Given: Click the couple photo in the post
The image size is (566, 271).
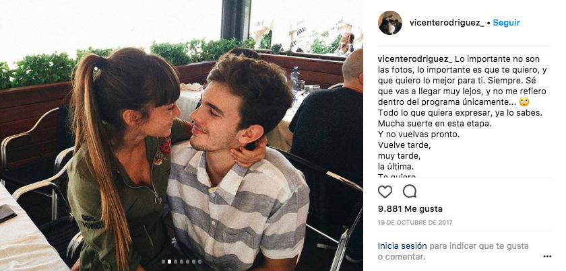Looking at the screenshot, I should point(181,136).
